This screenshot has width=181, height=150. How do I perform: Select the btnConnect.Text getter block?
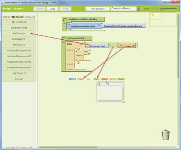tap(97, 46)
